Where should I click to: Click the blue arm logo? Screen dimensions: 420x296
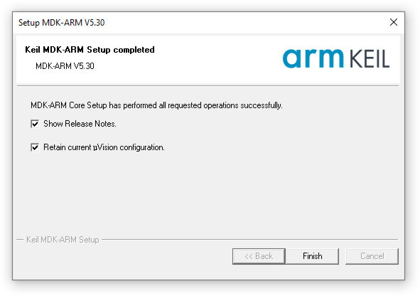tap(313, 58)
